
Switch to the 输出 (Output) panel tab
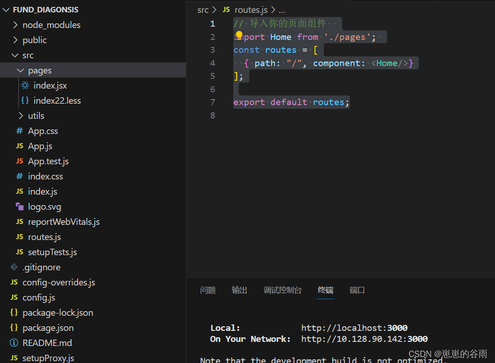[x=239, y=290]
